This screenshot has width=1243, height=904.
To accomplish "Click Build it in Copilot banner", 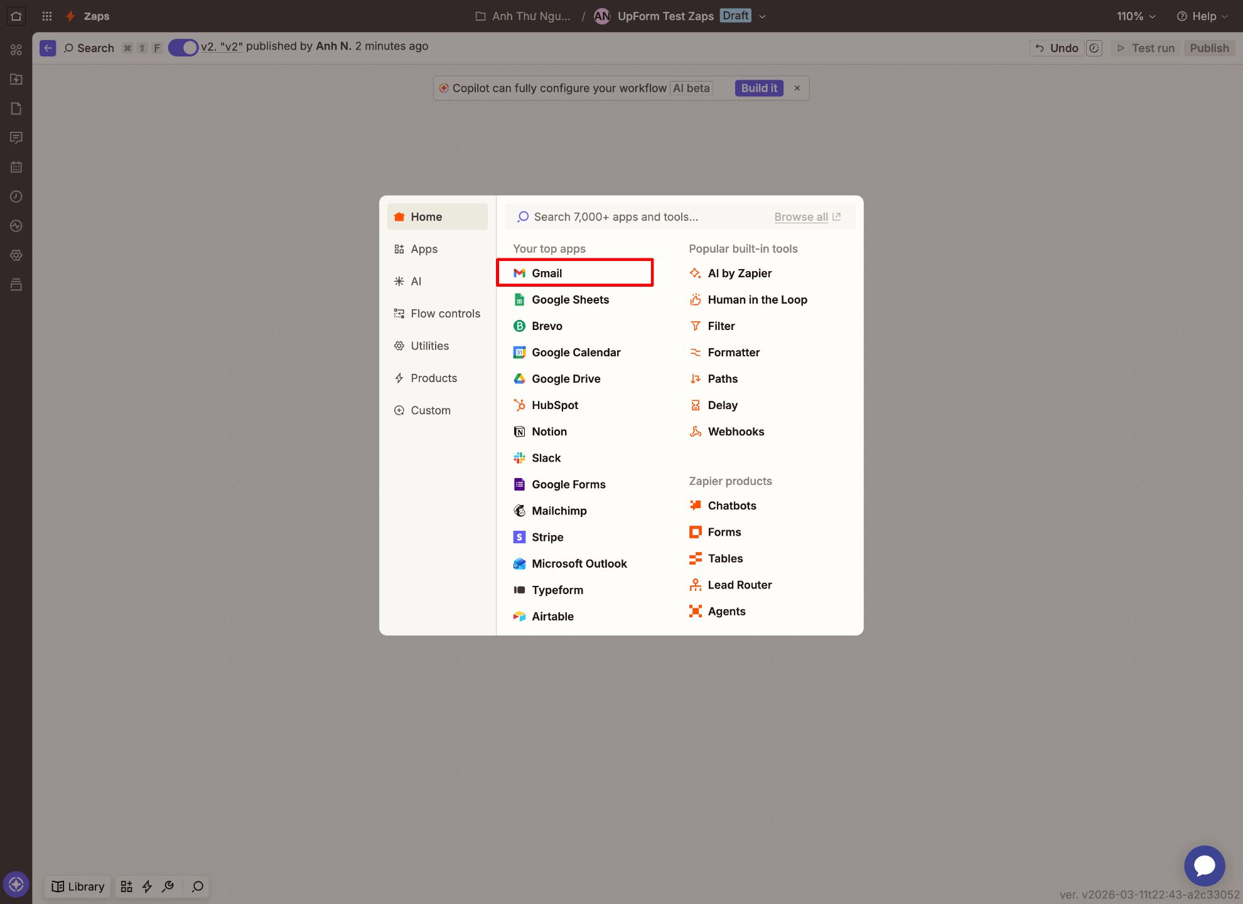I will point(759,88).
